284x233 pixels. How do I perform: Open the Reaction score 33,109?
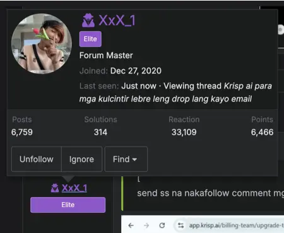(184, 132)
